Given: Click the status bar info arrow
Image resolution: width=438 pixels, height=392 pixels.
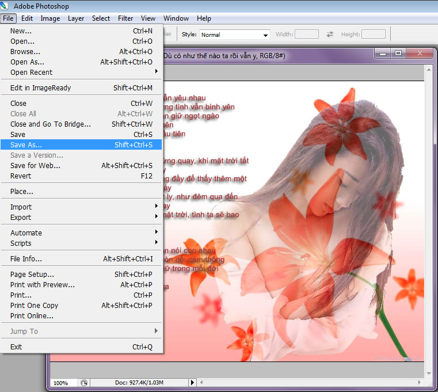Looking at the screenshot, I should pyautogui.click(x=192, y=383).
